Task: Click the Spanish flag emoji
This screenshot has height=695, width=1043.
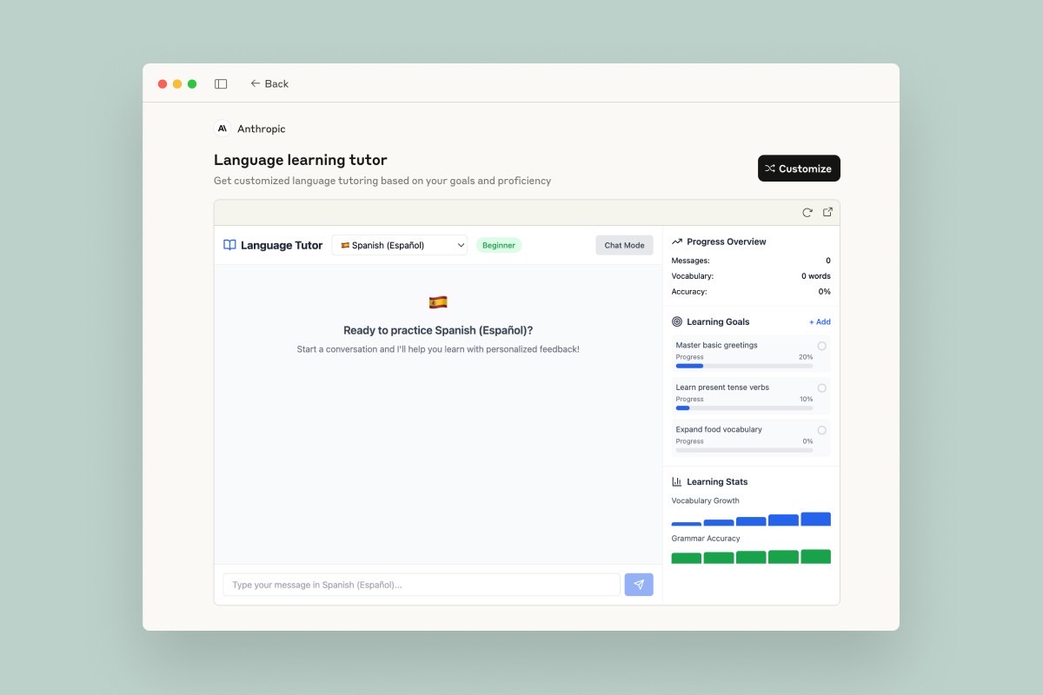Action: coord(438,302)
